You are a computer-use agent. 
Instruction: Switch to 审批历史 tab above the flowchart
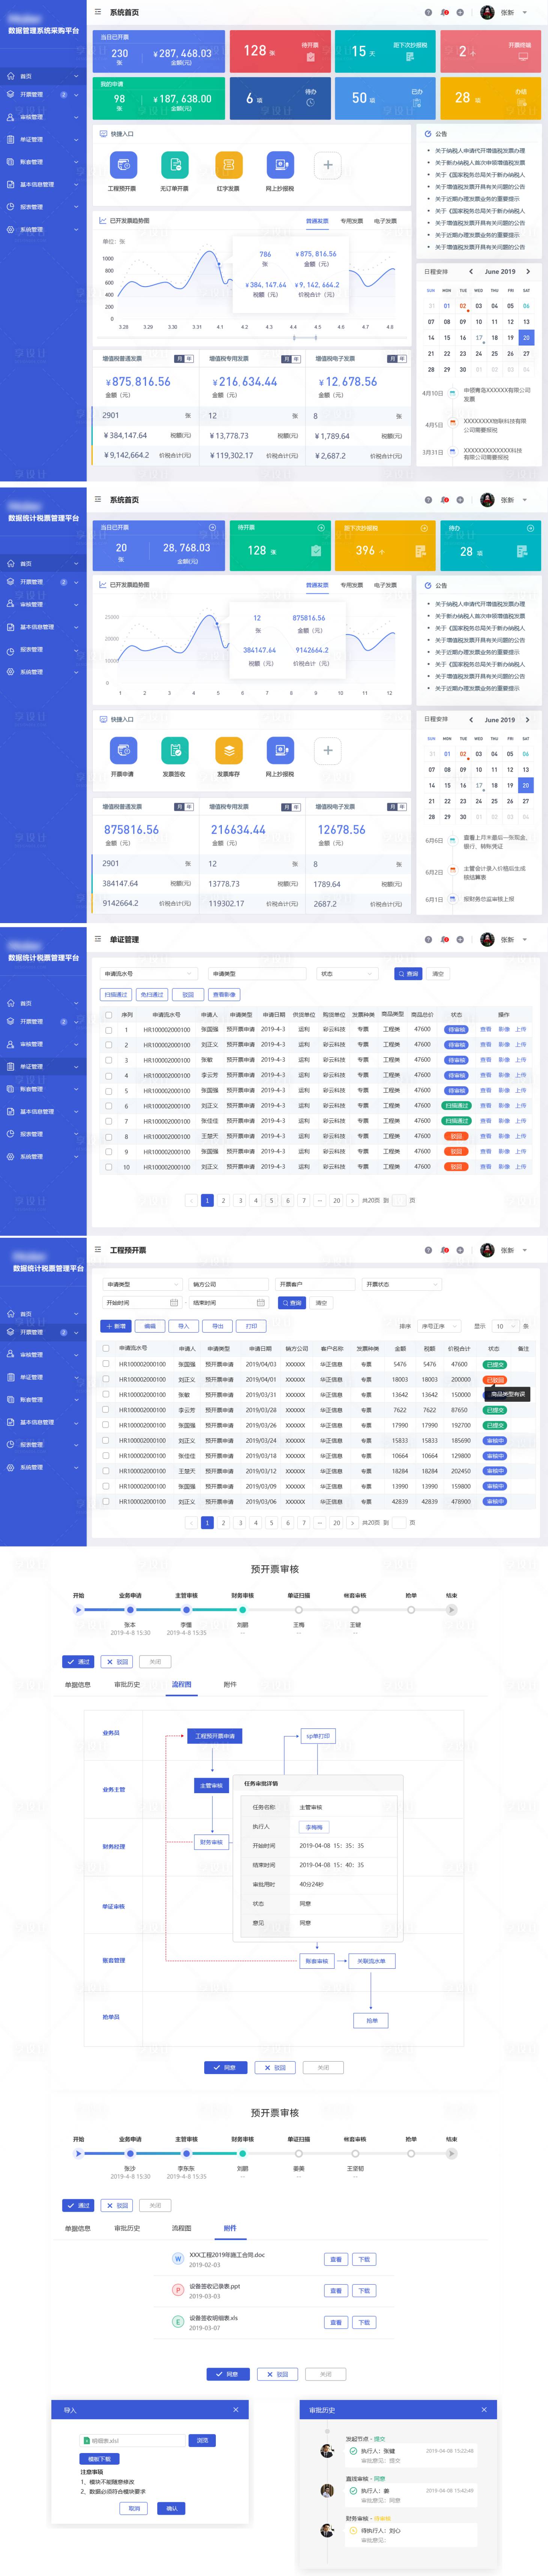point(127,1684)
